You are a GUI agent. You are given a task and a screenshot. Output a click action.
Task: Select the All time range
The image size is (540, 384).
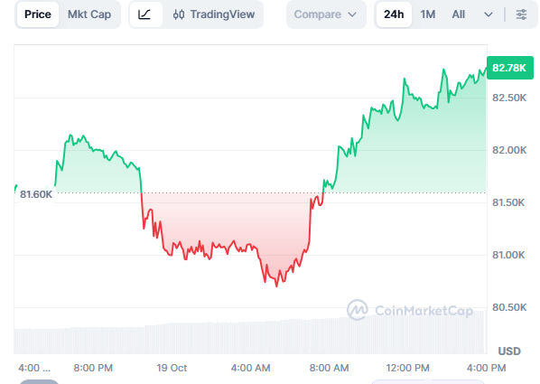coord(459,14)
